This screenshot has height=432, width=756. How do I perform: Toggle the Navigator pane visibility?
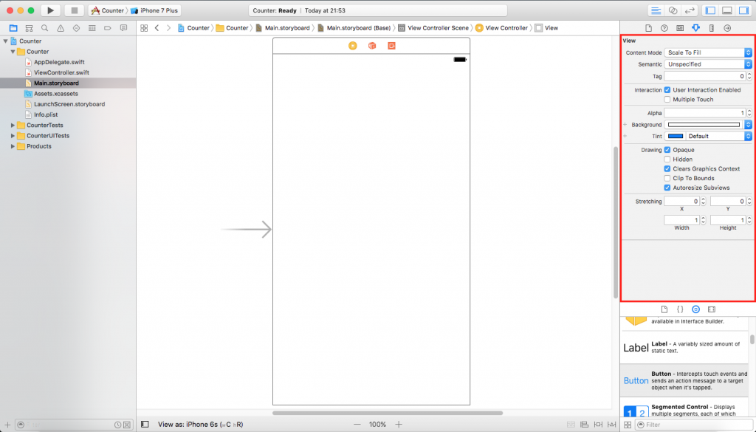coord(710,10)
